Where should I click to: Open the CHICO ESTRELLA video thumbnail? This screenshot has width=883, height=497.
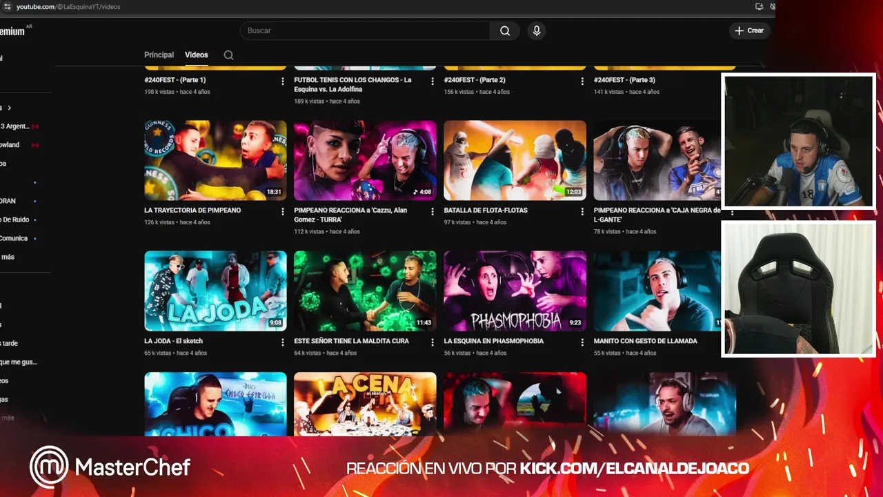pos(215,405)
